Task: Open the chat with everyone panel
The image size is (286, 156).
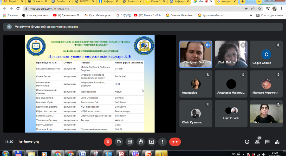Action: [x=267, y=142]
